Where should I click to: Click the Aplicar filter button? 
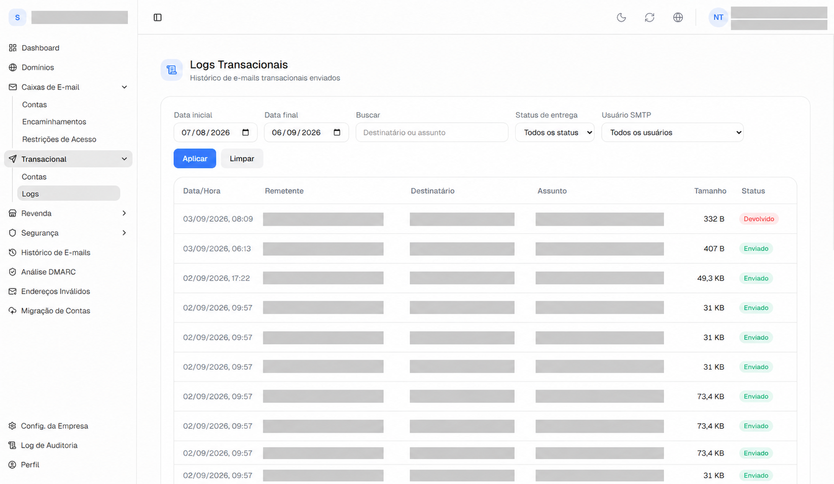(195, 158)
